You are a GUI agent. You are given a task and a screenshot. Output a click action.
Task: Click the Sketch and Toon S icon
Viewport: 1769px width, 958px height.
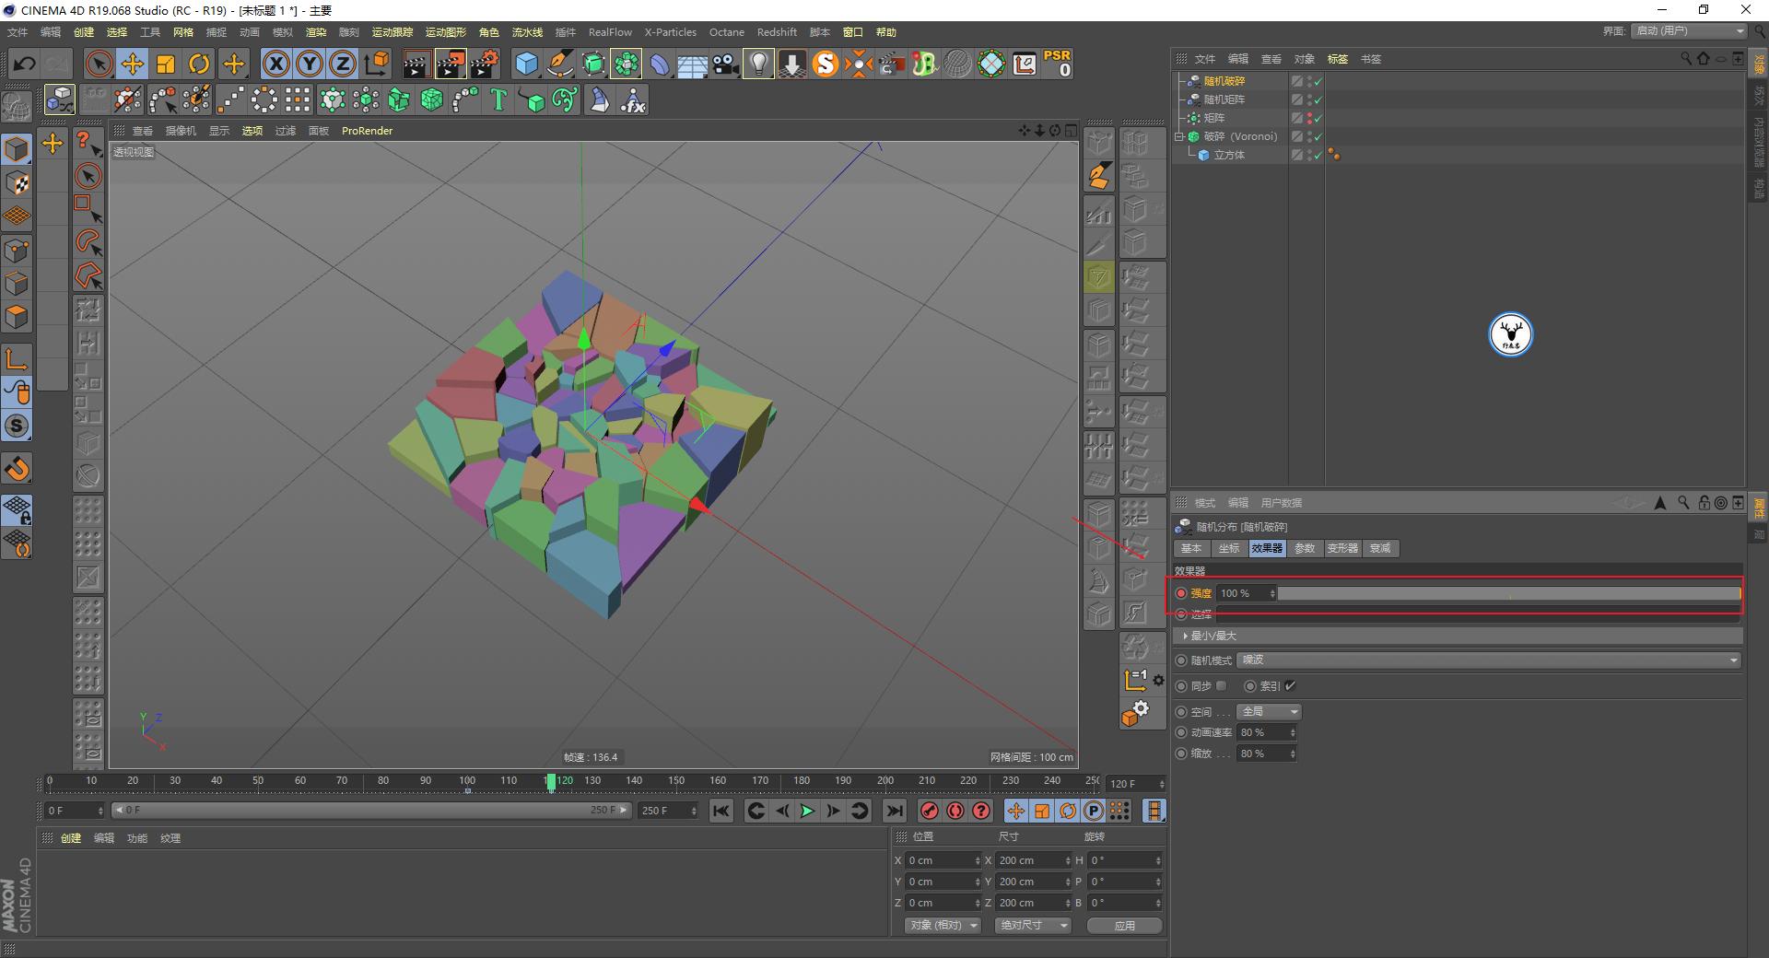point(826,64)
